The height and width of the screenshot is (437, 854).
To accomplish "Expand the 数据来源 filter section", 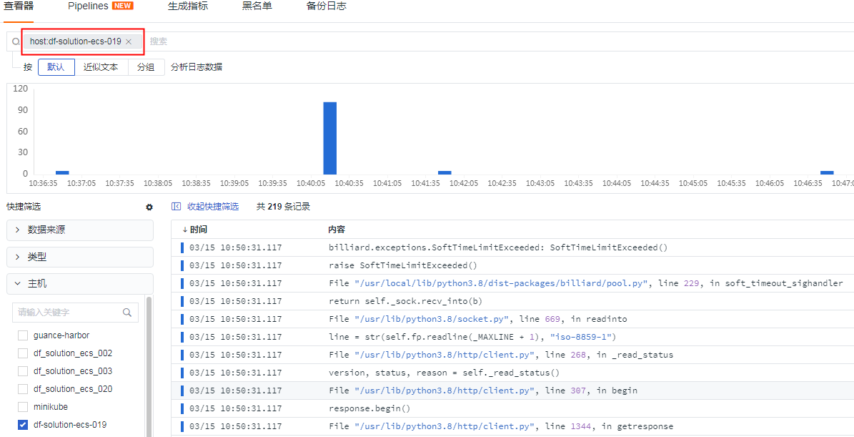I will pyautogui.click(x=45, y=230).
